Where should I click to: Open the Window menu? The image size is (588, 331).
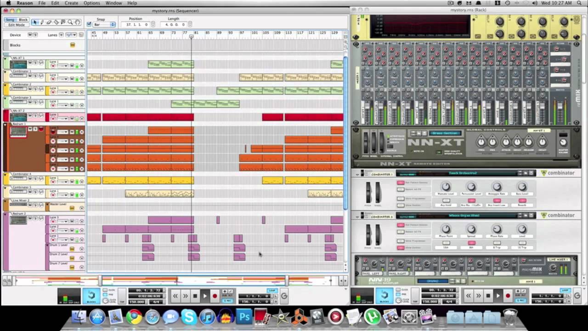point(113,3)
